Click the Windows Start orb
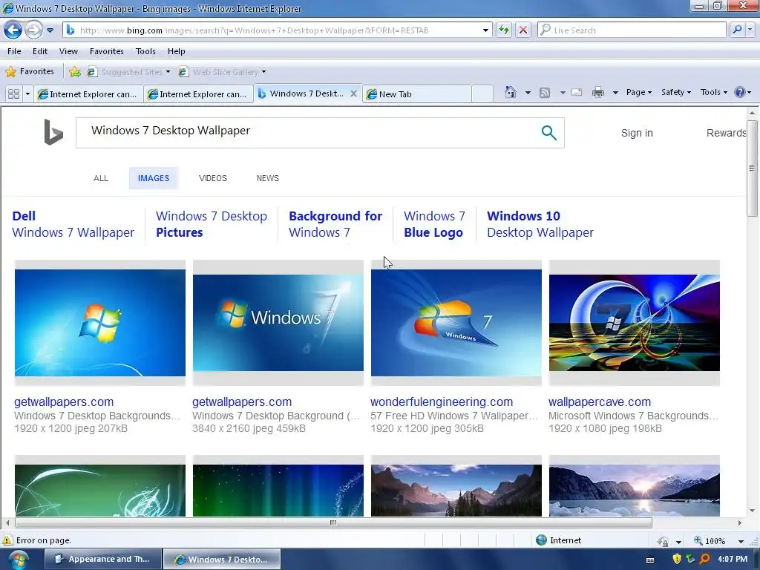Screen dimensions: 760x570 point(18,560)
